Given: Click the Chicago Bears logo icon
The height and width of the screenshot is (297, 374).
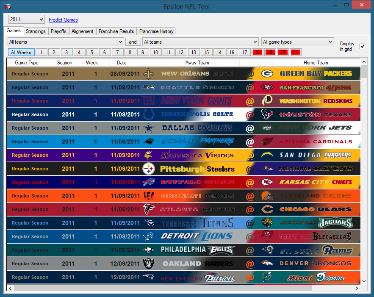Looking at the screenshot, I should [267, 209].
